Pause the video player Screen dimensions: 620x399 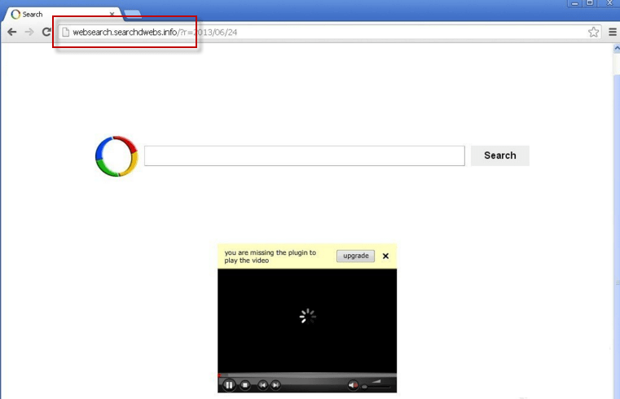tap(229, 385)
